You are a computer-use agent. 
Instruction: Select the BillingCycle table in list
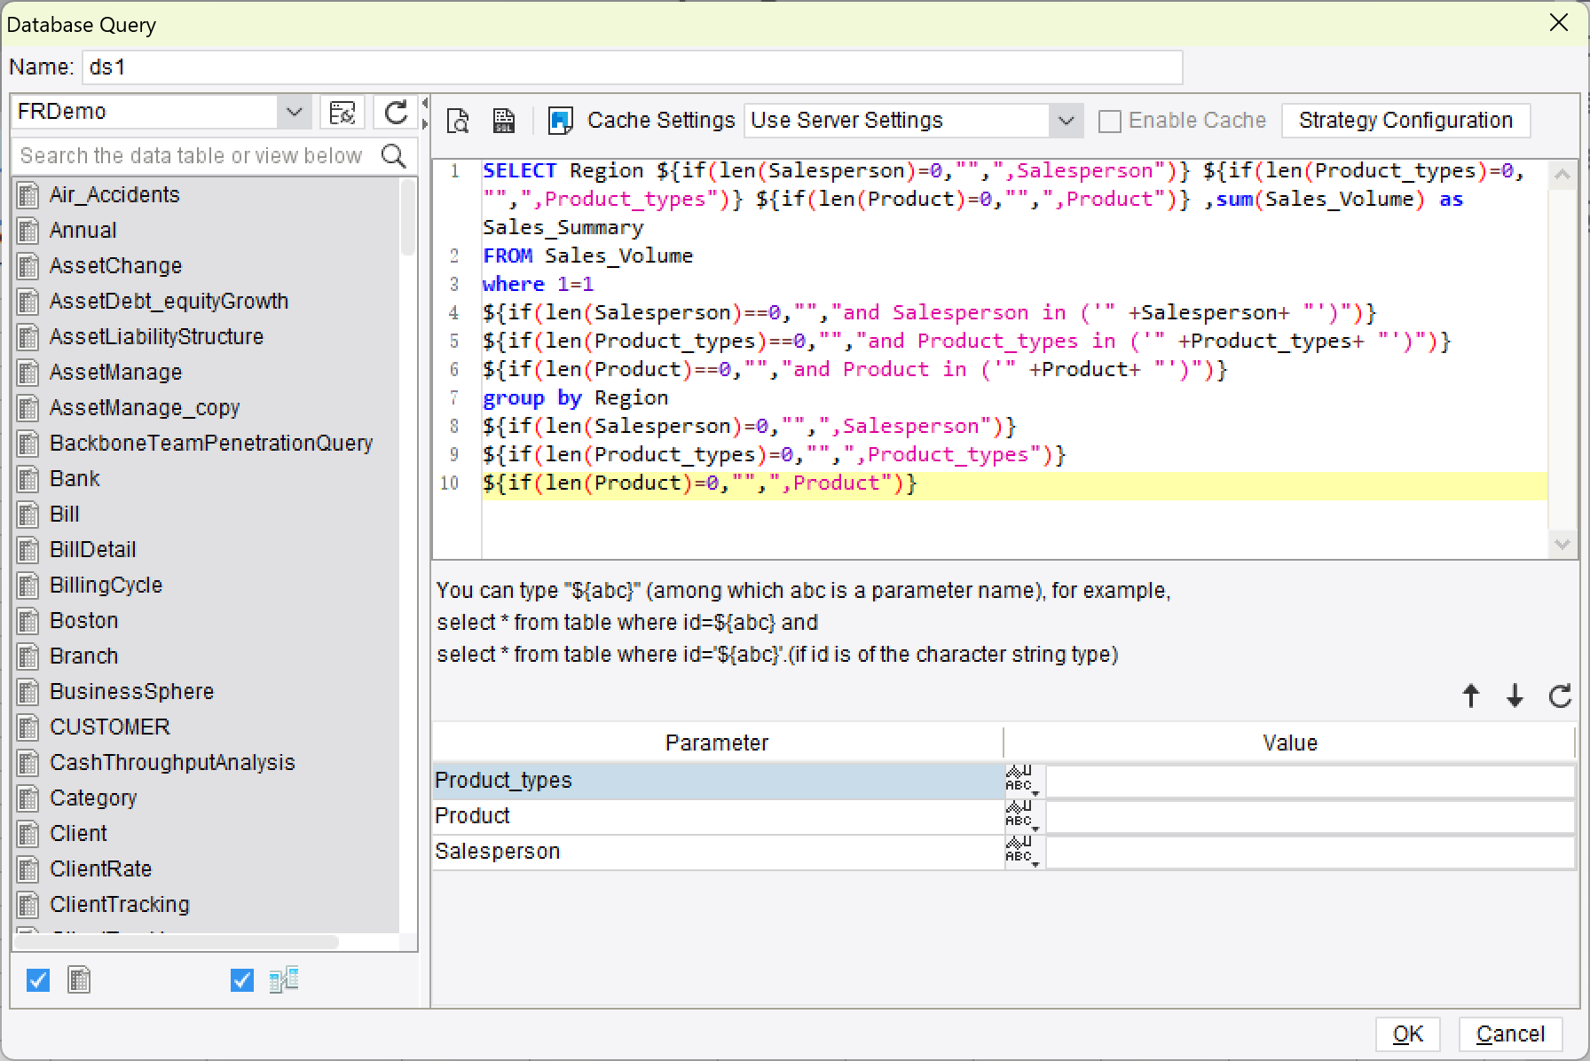(106, 586)
